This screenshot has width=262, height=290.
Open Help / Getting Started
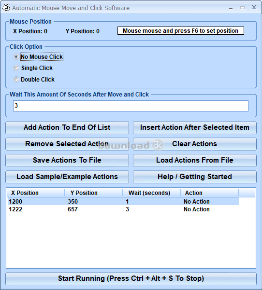point(195,177)
